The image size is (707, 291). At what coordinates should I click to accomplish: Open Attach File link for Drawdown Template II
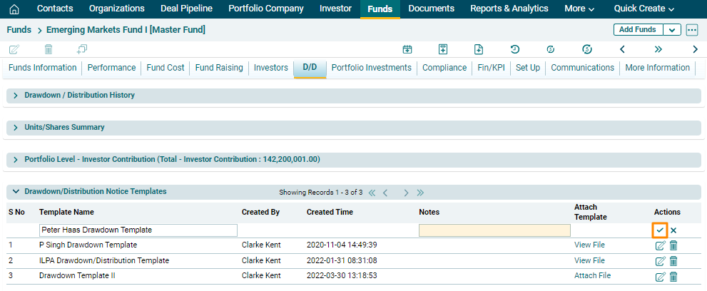point(592,276)
